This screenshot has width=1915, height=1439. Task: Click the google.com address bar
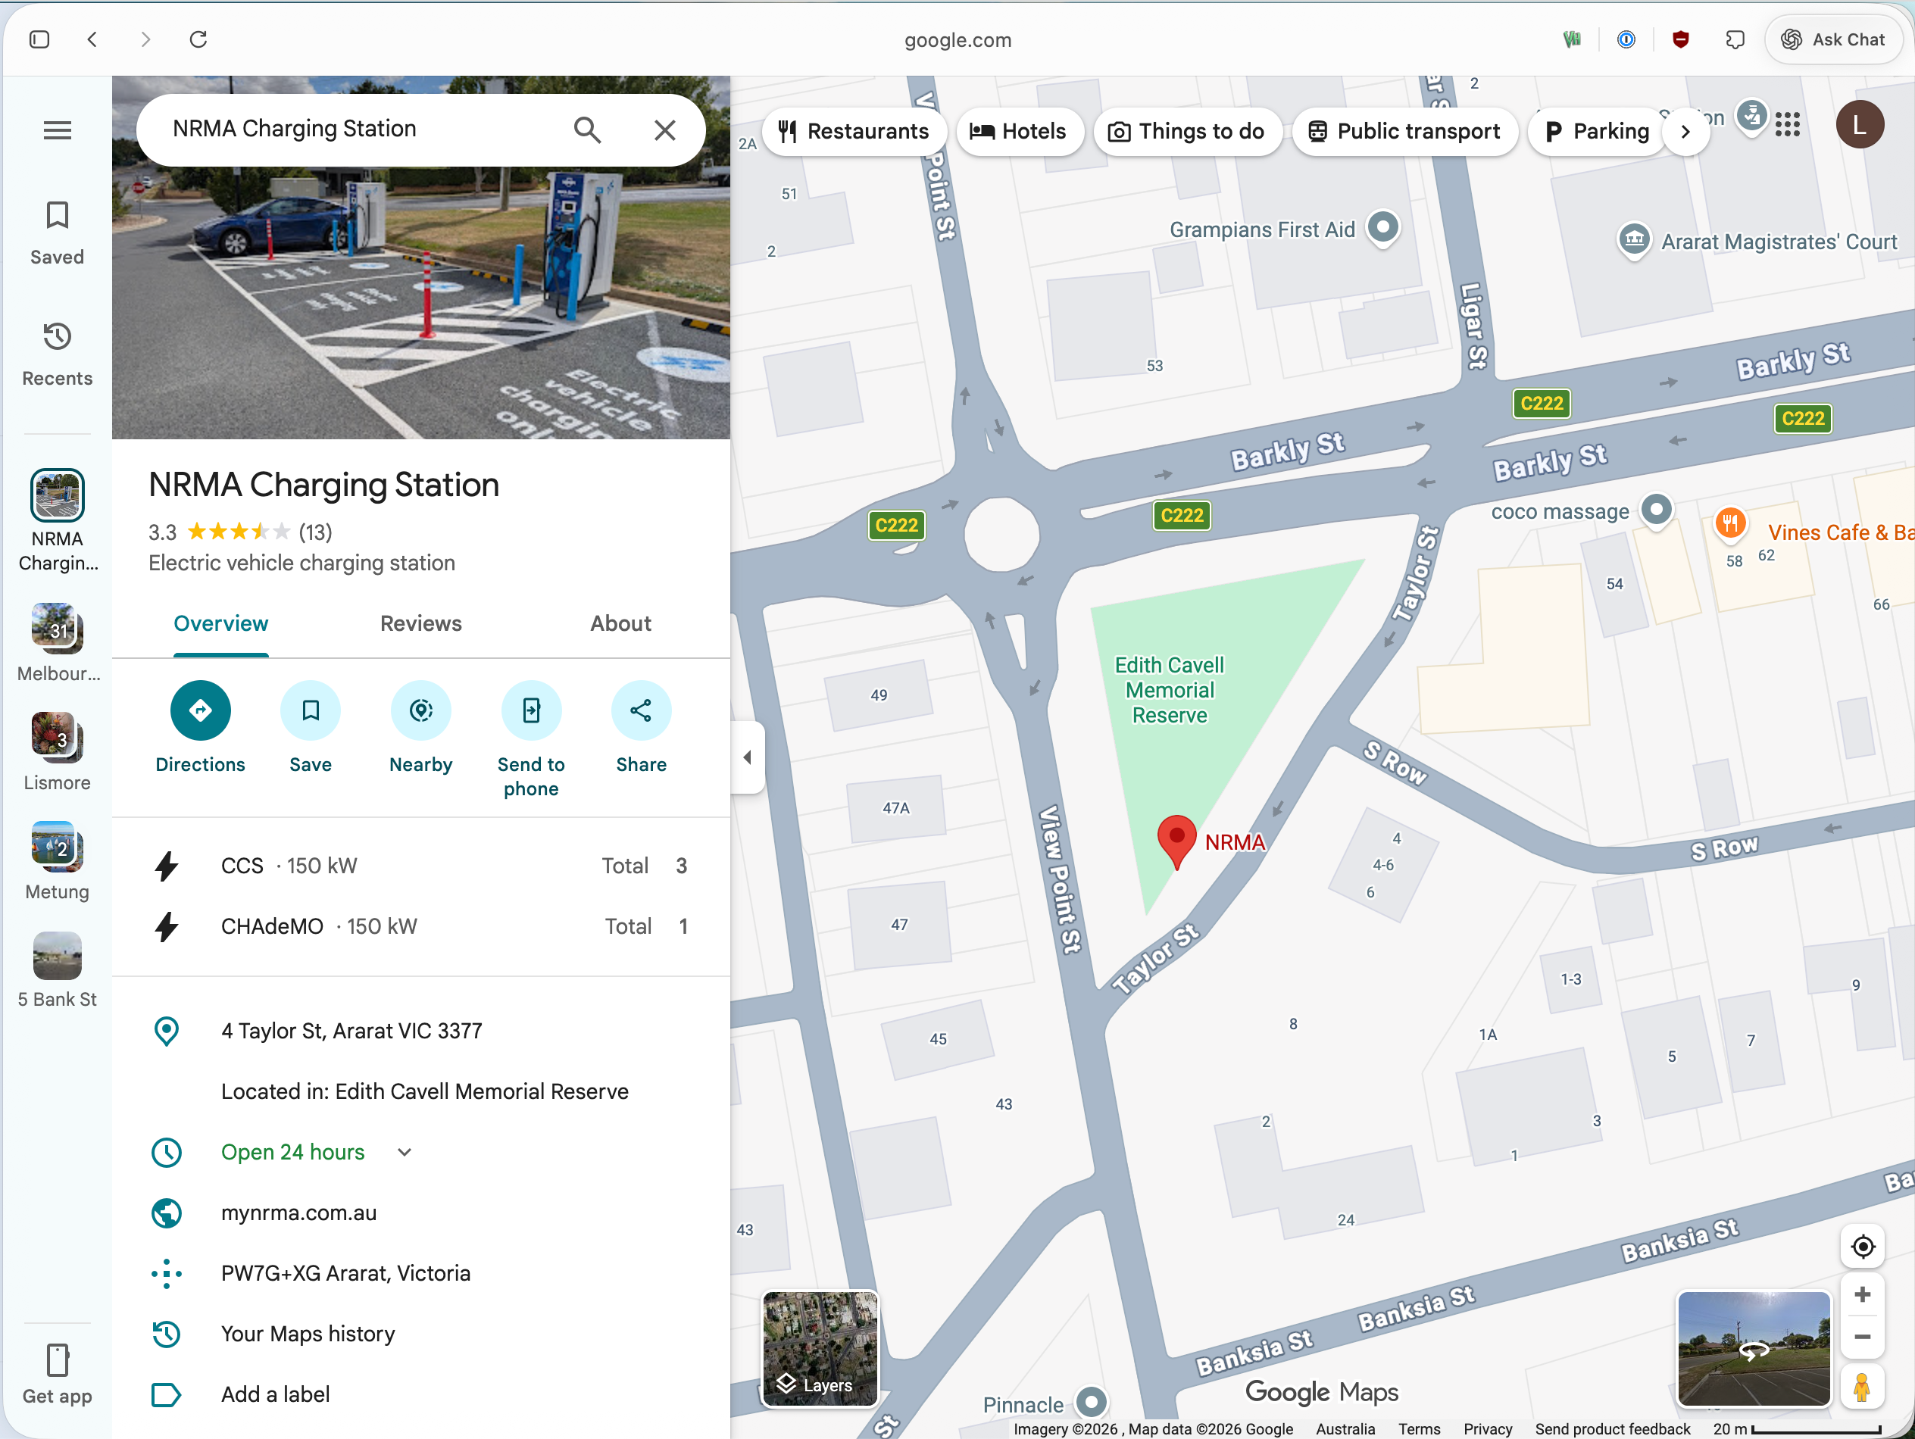957,40
